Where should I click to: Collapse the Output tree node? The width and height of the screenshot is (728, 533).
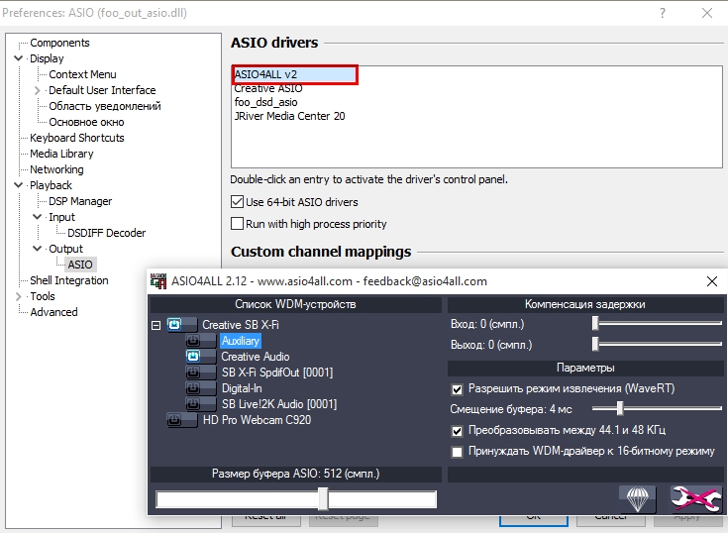pos(38,249)
